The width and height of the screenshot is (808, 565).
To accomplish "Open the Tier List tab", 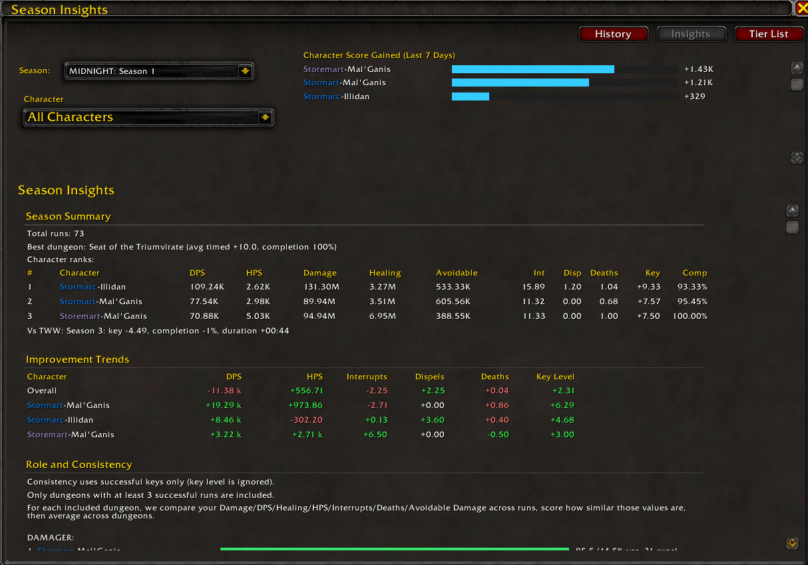I will [x=769, y=34].
